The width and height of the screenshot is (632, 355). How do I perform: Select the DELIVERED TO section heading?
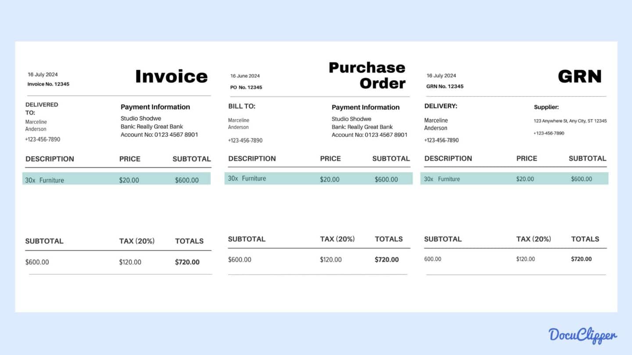click(x=42, y=108)
